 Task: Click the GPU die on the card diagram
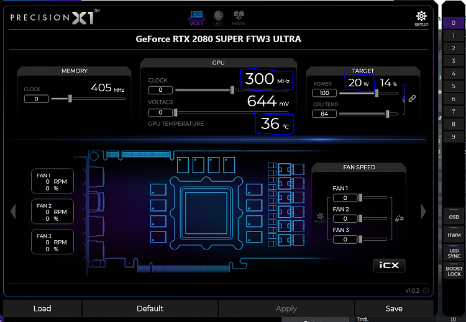tap(206, 212)
